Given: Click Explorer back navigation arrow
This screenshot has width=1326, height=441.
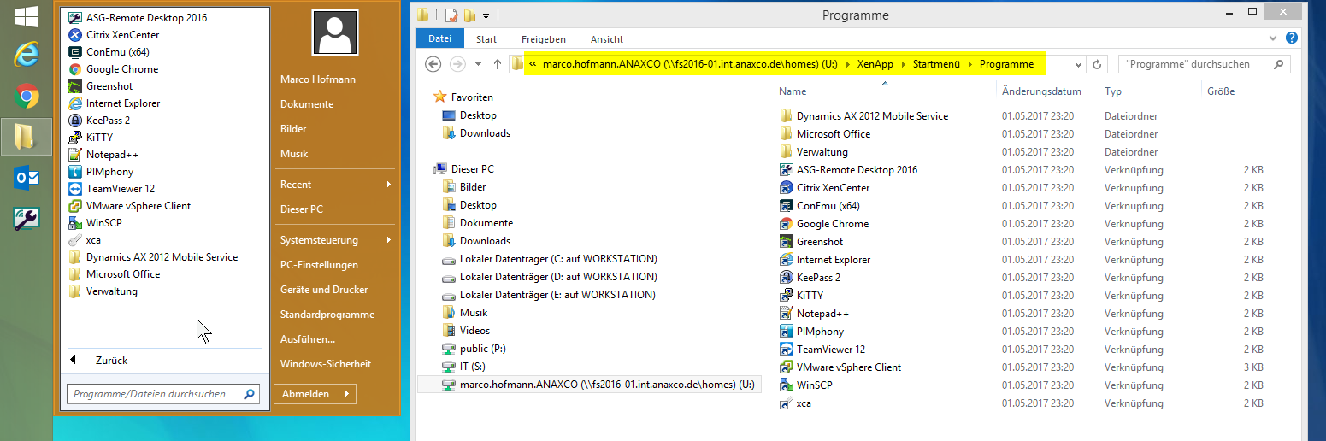Looking at the screenshot, I should click(433, 64).
